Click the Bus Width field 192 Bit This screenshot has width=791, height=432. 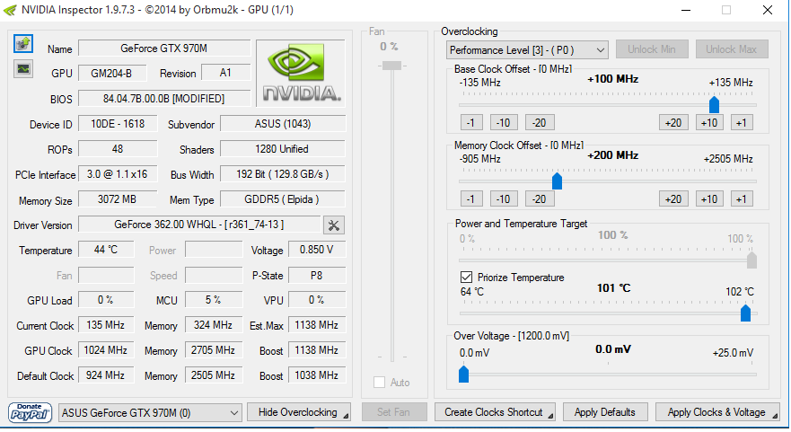pos(283,174)
